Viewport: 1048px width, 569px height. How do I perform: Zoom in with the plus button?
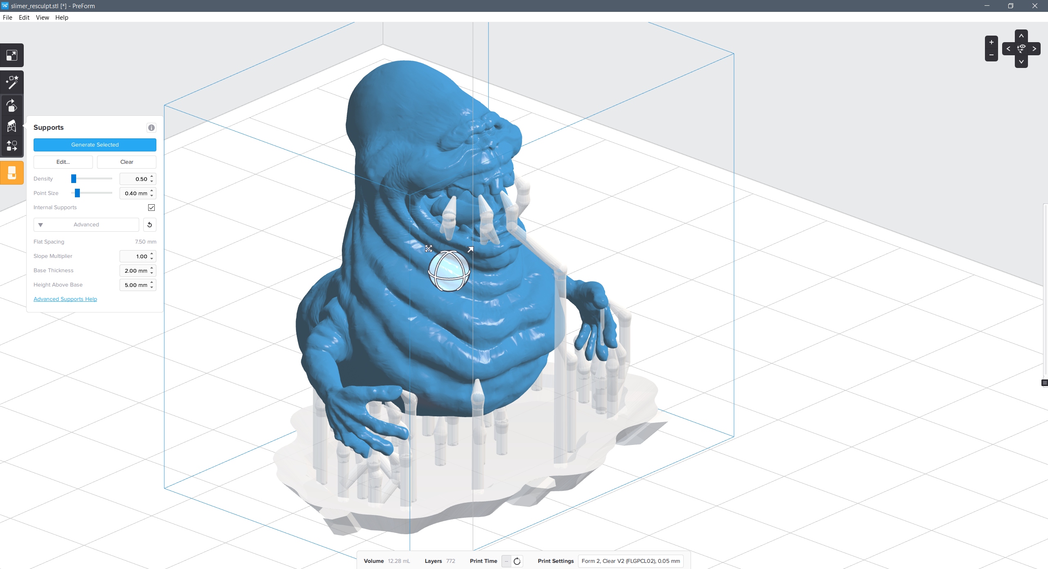[992, 42]
